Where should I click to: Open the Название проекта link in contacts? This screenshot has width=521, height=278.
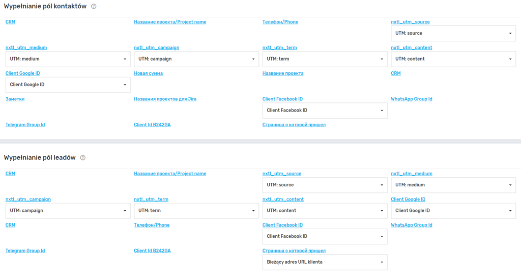click(x=283, y=73)
